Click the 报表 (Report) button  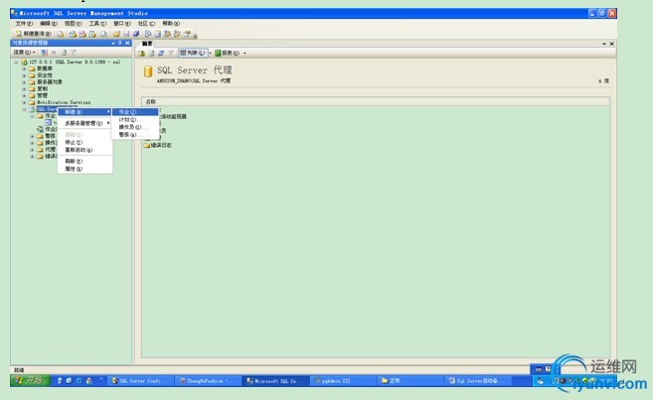pos(228,54)
